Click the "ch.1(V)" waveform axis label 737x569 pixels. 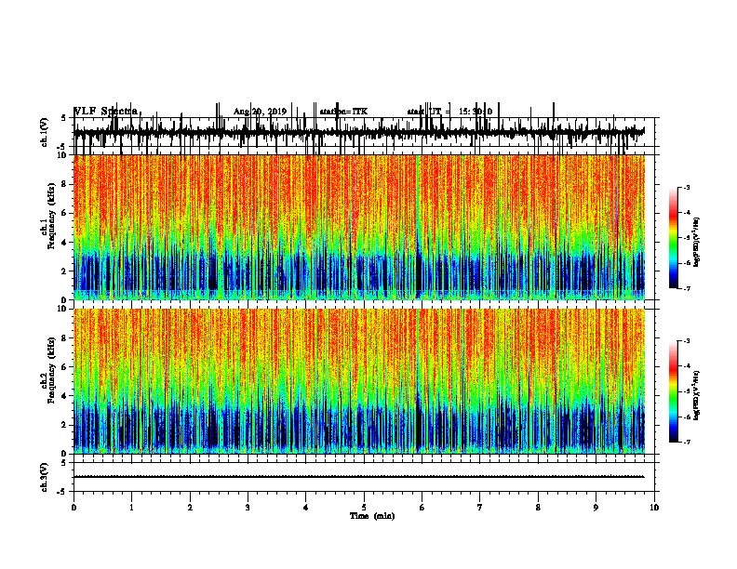point(44,132)
